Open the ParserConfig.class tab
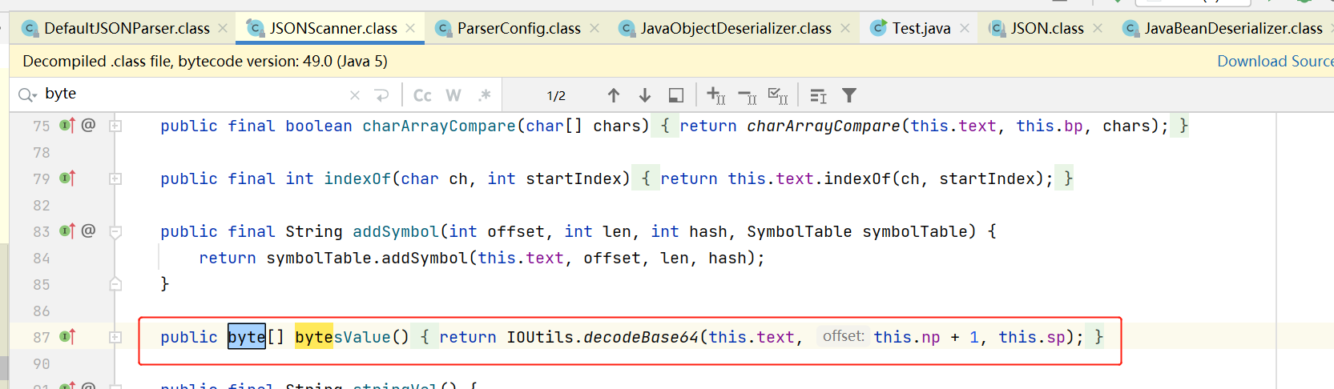Viewport: 1334px width, 389px height. 518,28
